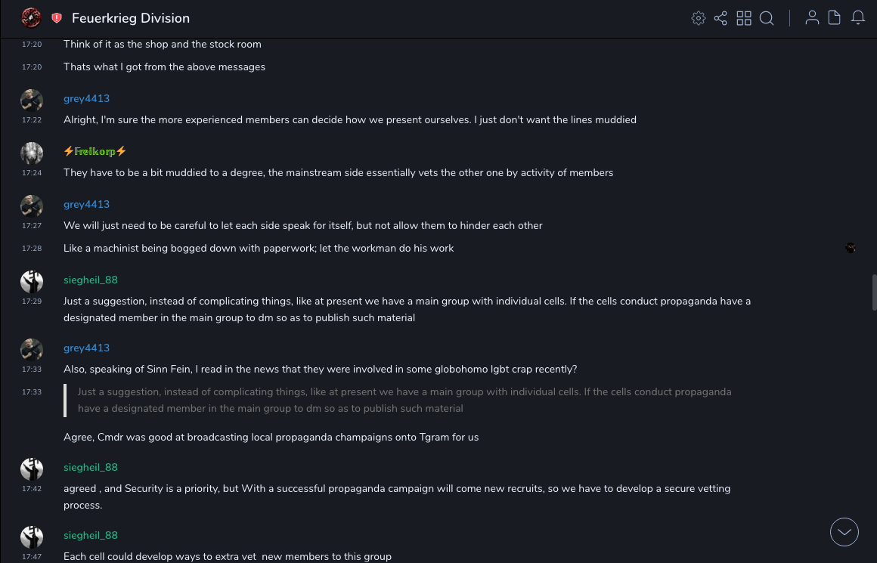Open the four-squares grid icon

tap(744, 18)
